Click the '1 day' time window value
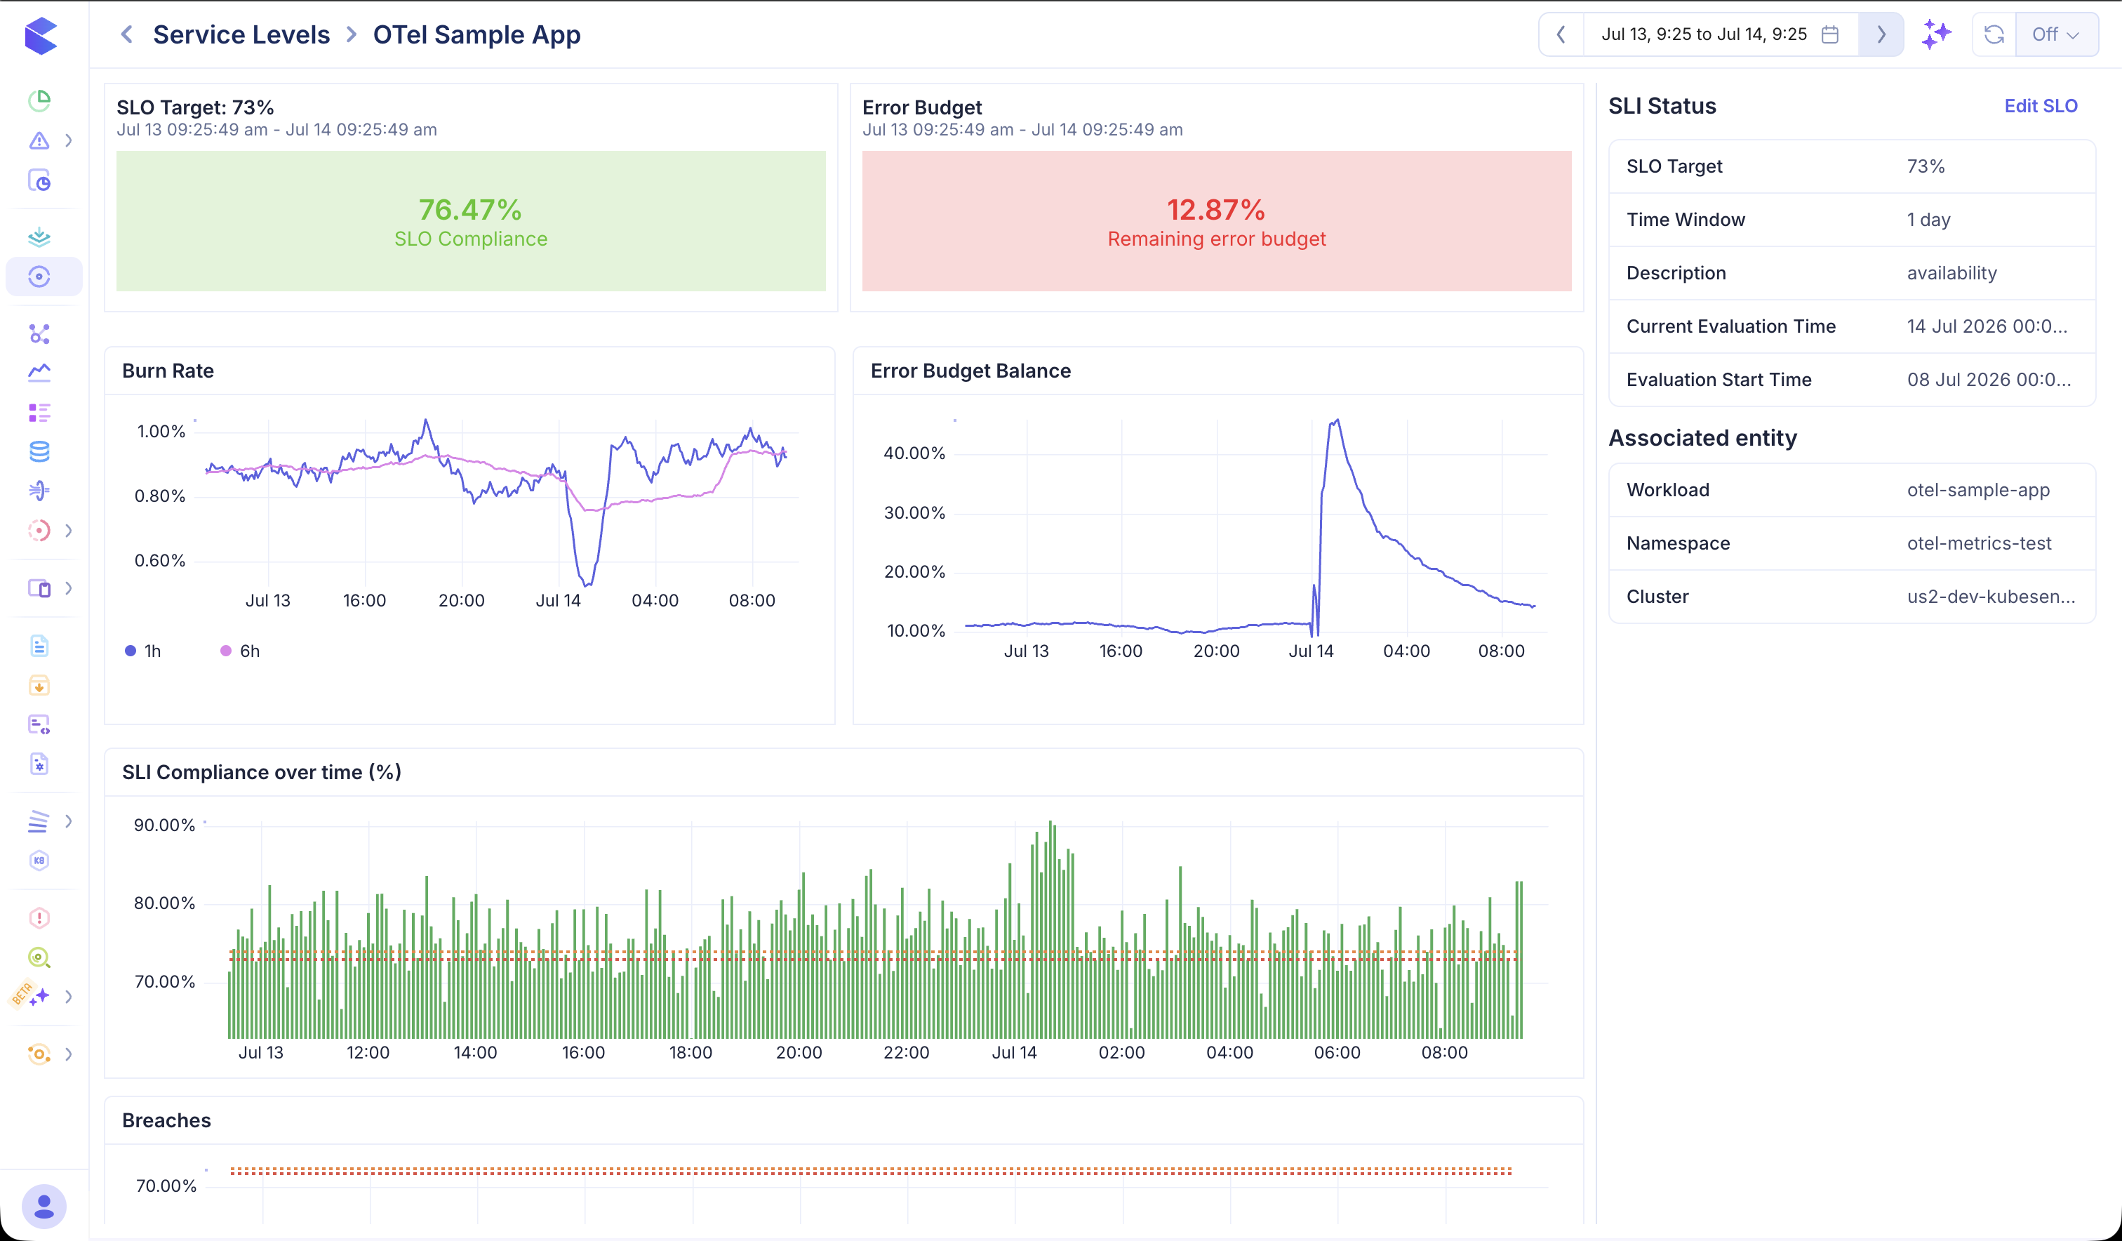This screenshot has height=1241, width=2122. coord(1928,220)
